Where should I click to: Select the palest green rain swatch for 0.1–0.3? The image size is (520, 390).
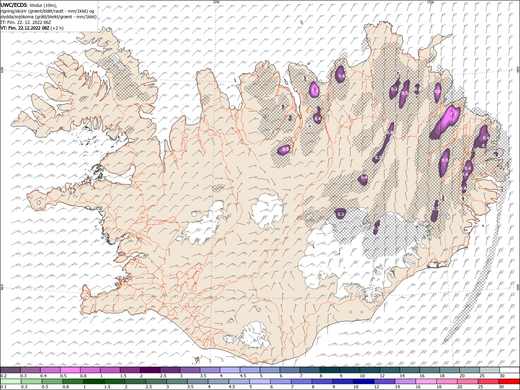click(11, 381)
